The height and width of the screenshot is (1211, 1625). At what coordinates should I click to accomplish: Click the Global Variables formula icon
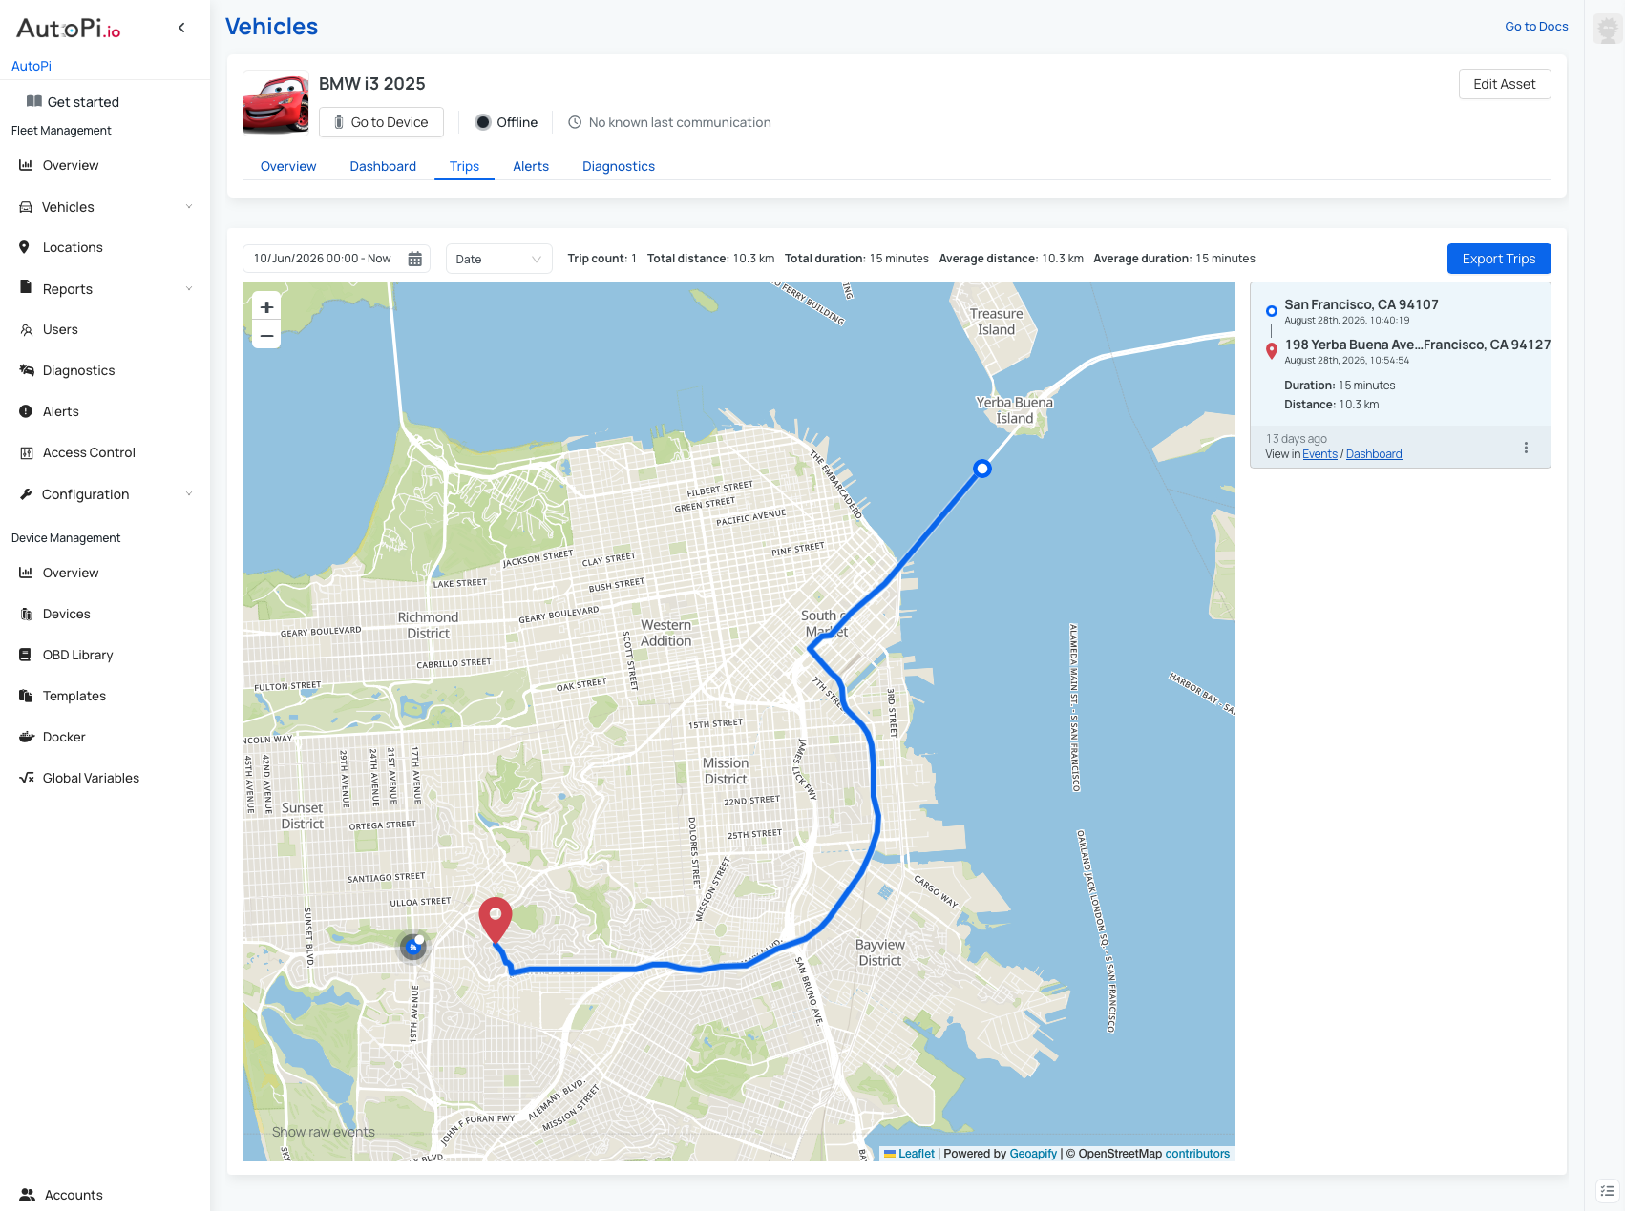(26, 778)
